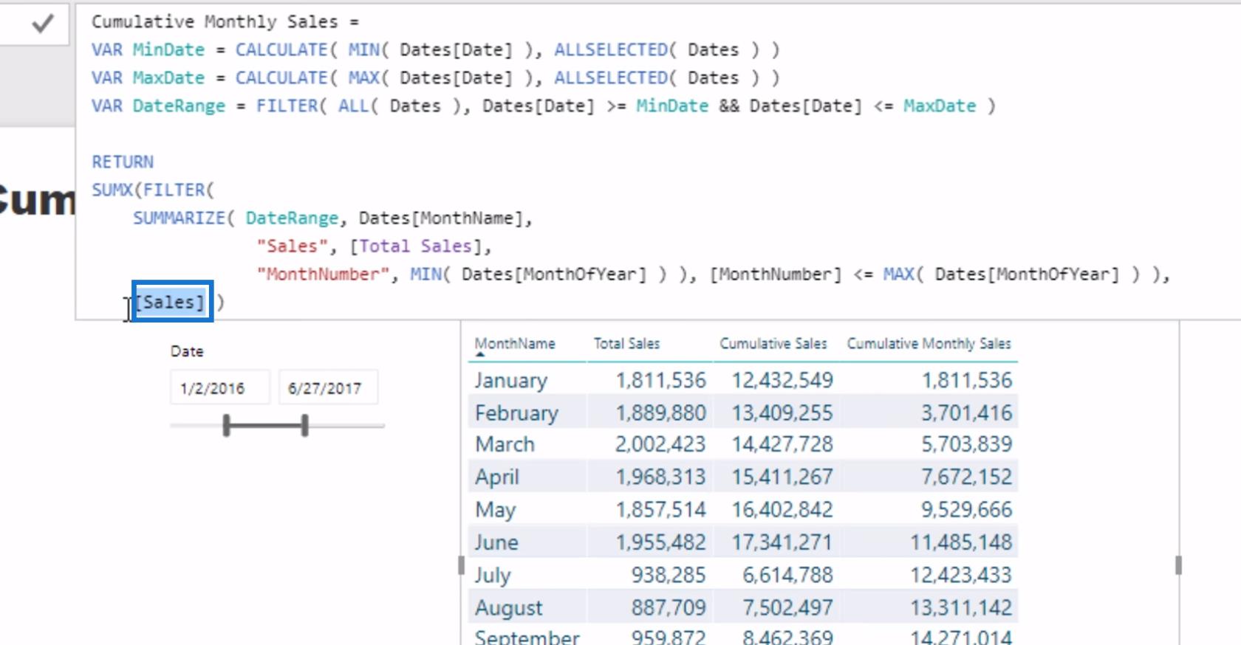Viewport: 1241px width, 645px height.
Task: Click the SUMMARIZE function in the formula
Action: point(179,218)
